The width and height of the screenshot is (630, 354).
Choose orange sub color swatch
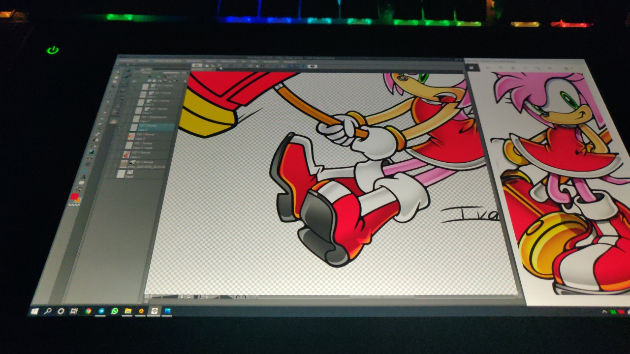[78, 200]
